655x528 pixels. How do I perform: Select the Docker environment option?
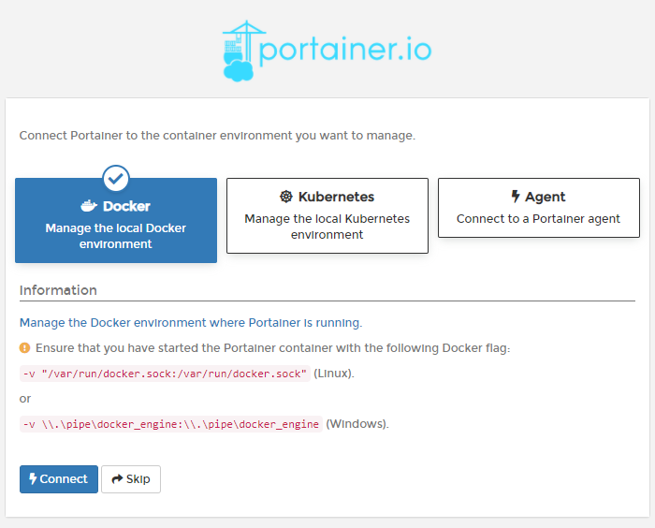click(x=116, y=220)
